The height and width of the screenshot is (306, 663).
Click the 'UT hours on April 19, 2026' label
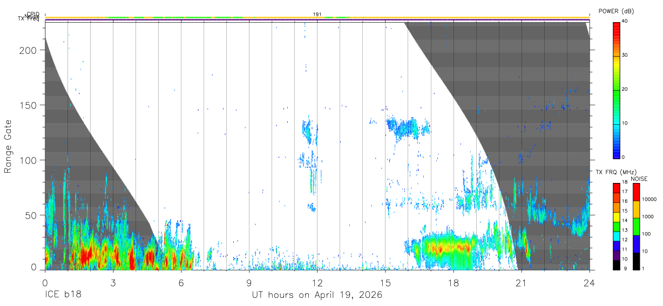(317, 295)
